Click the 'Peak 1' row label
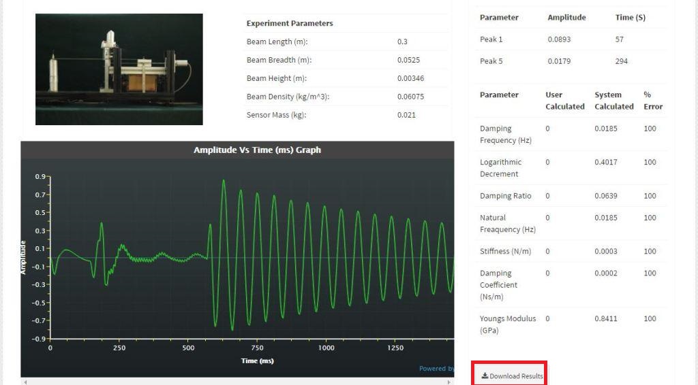Screen dimensions: 698x385 coord(491,39)
